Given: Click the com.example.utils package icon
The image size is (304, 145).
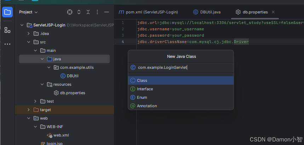Looking at the screenshot, I should point(56,67).
